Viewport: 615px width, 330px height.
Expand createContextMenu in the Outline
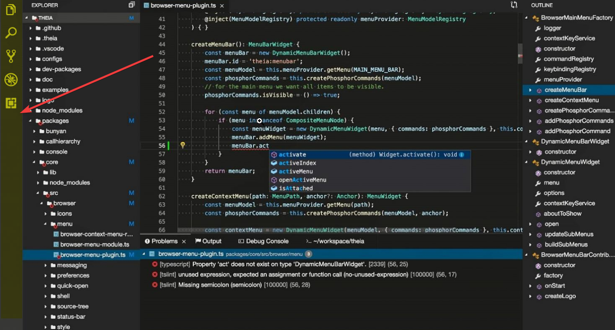point(530,100)
